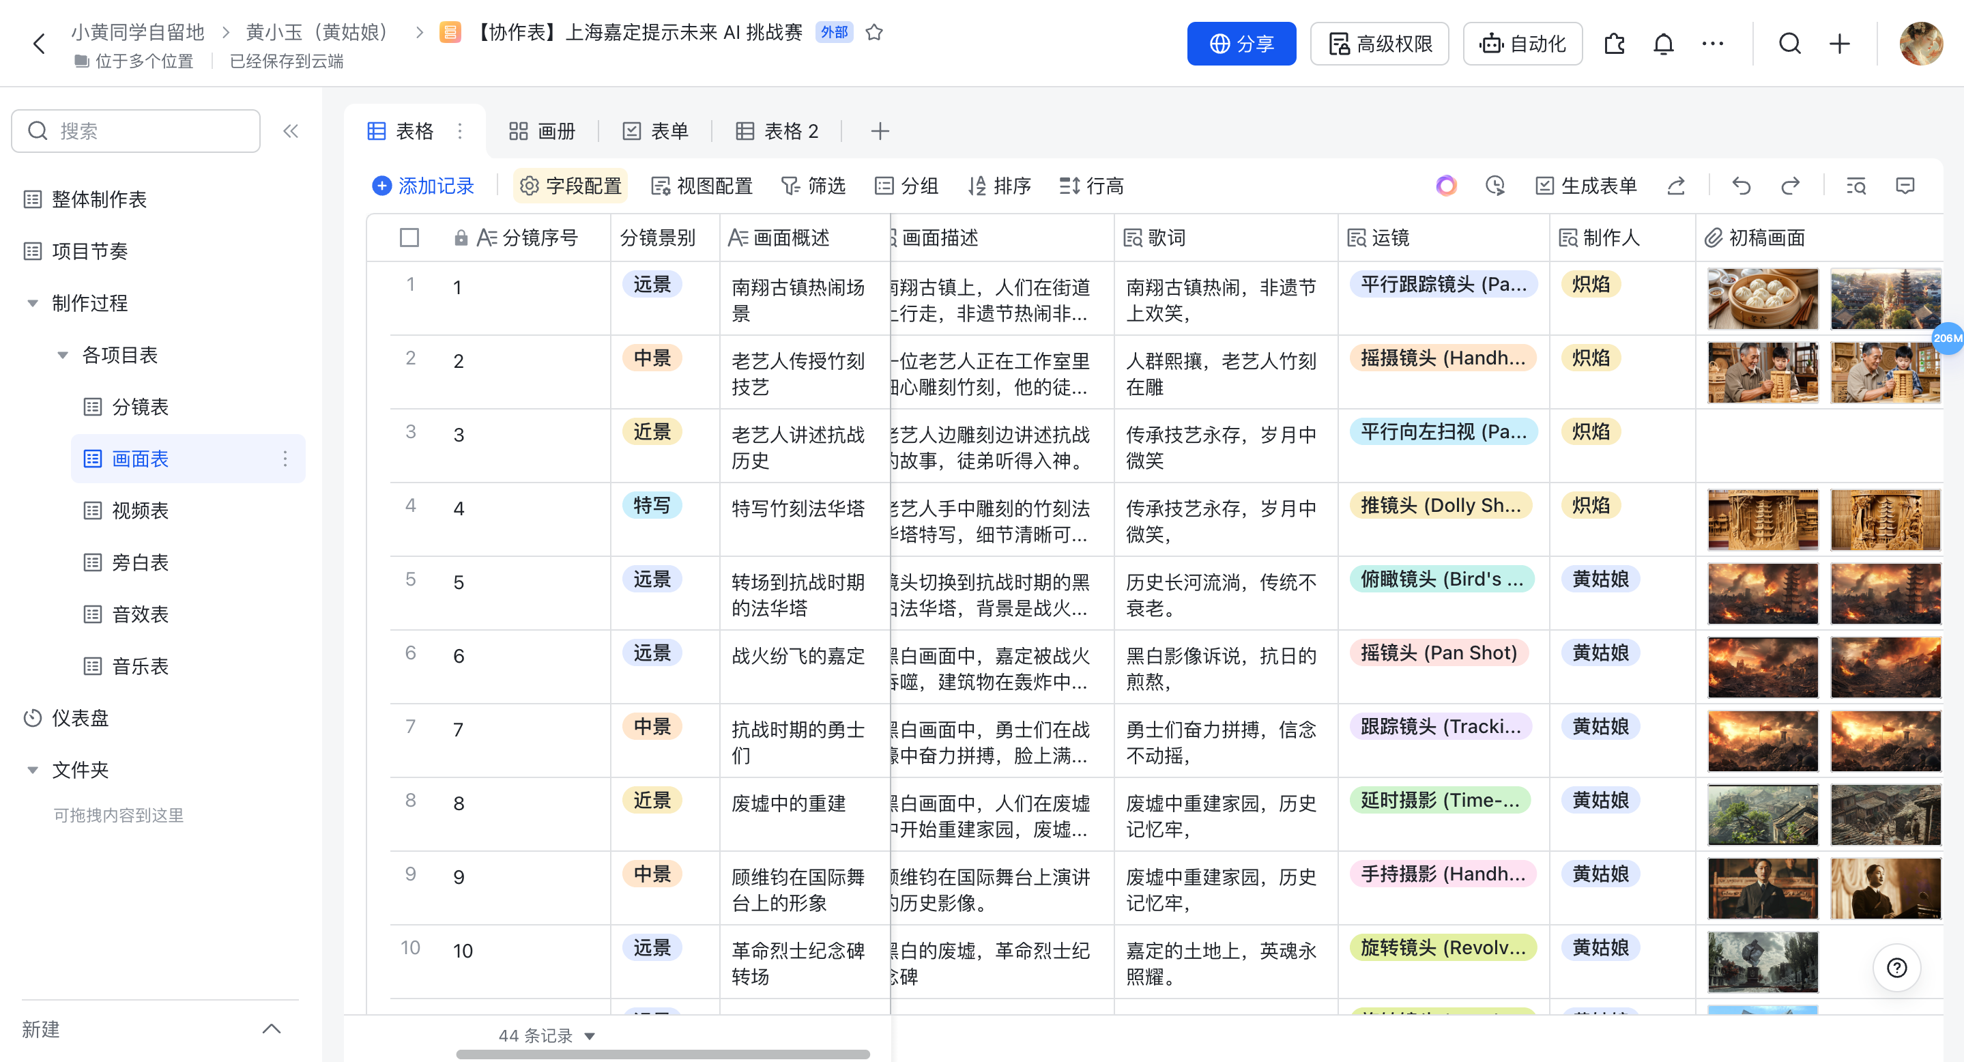Screen dimensions: 1964x1062
Task: Toggle the select-all checkbox in header row
Action: [x=409, y=237]
